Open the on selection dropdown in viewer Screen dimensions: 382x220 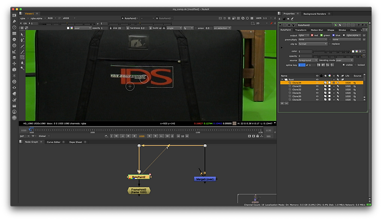coord(222,28)
